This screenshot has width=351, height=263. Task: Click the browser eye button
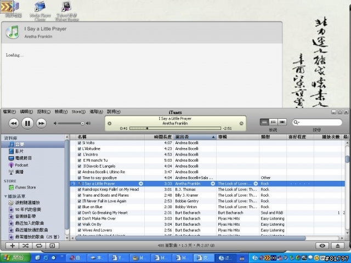click(x=322, y=245)
